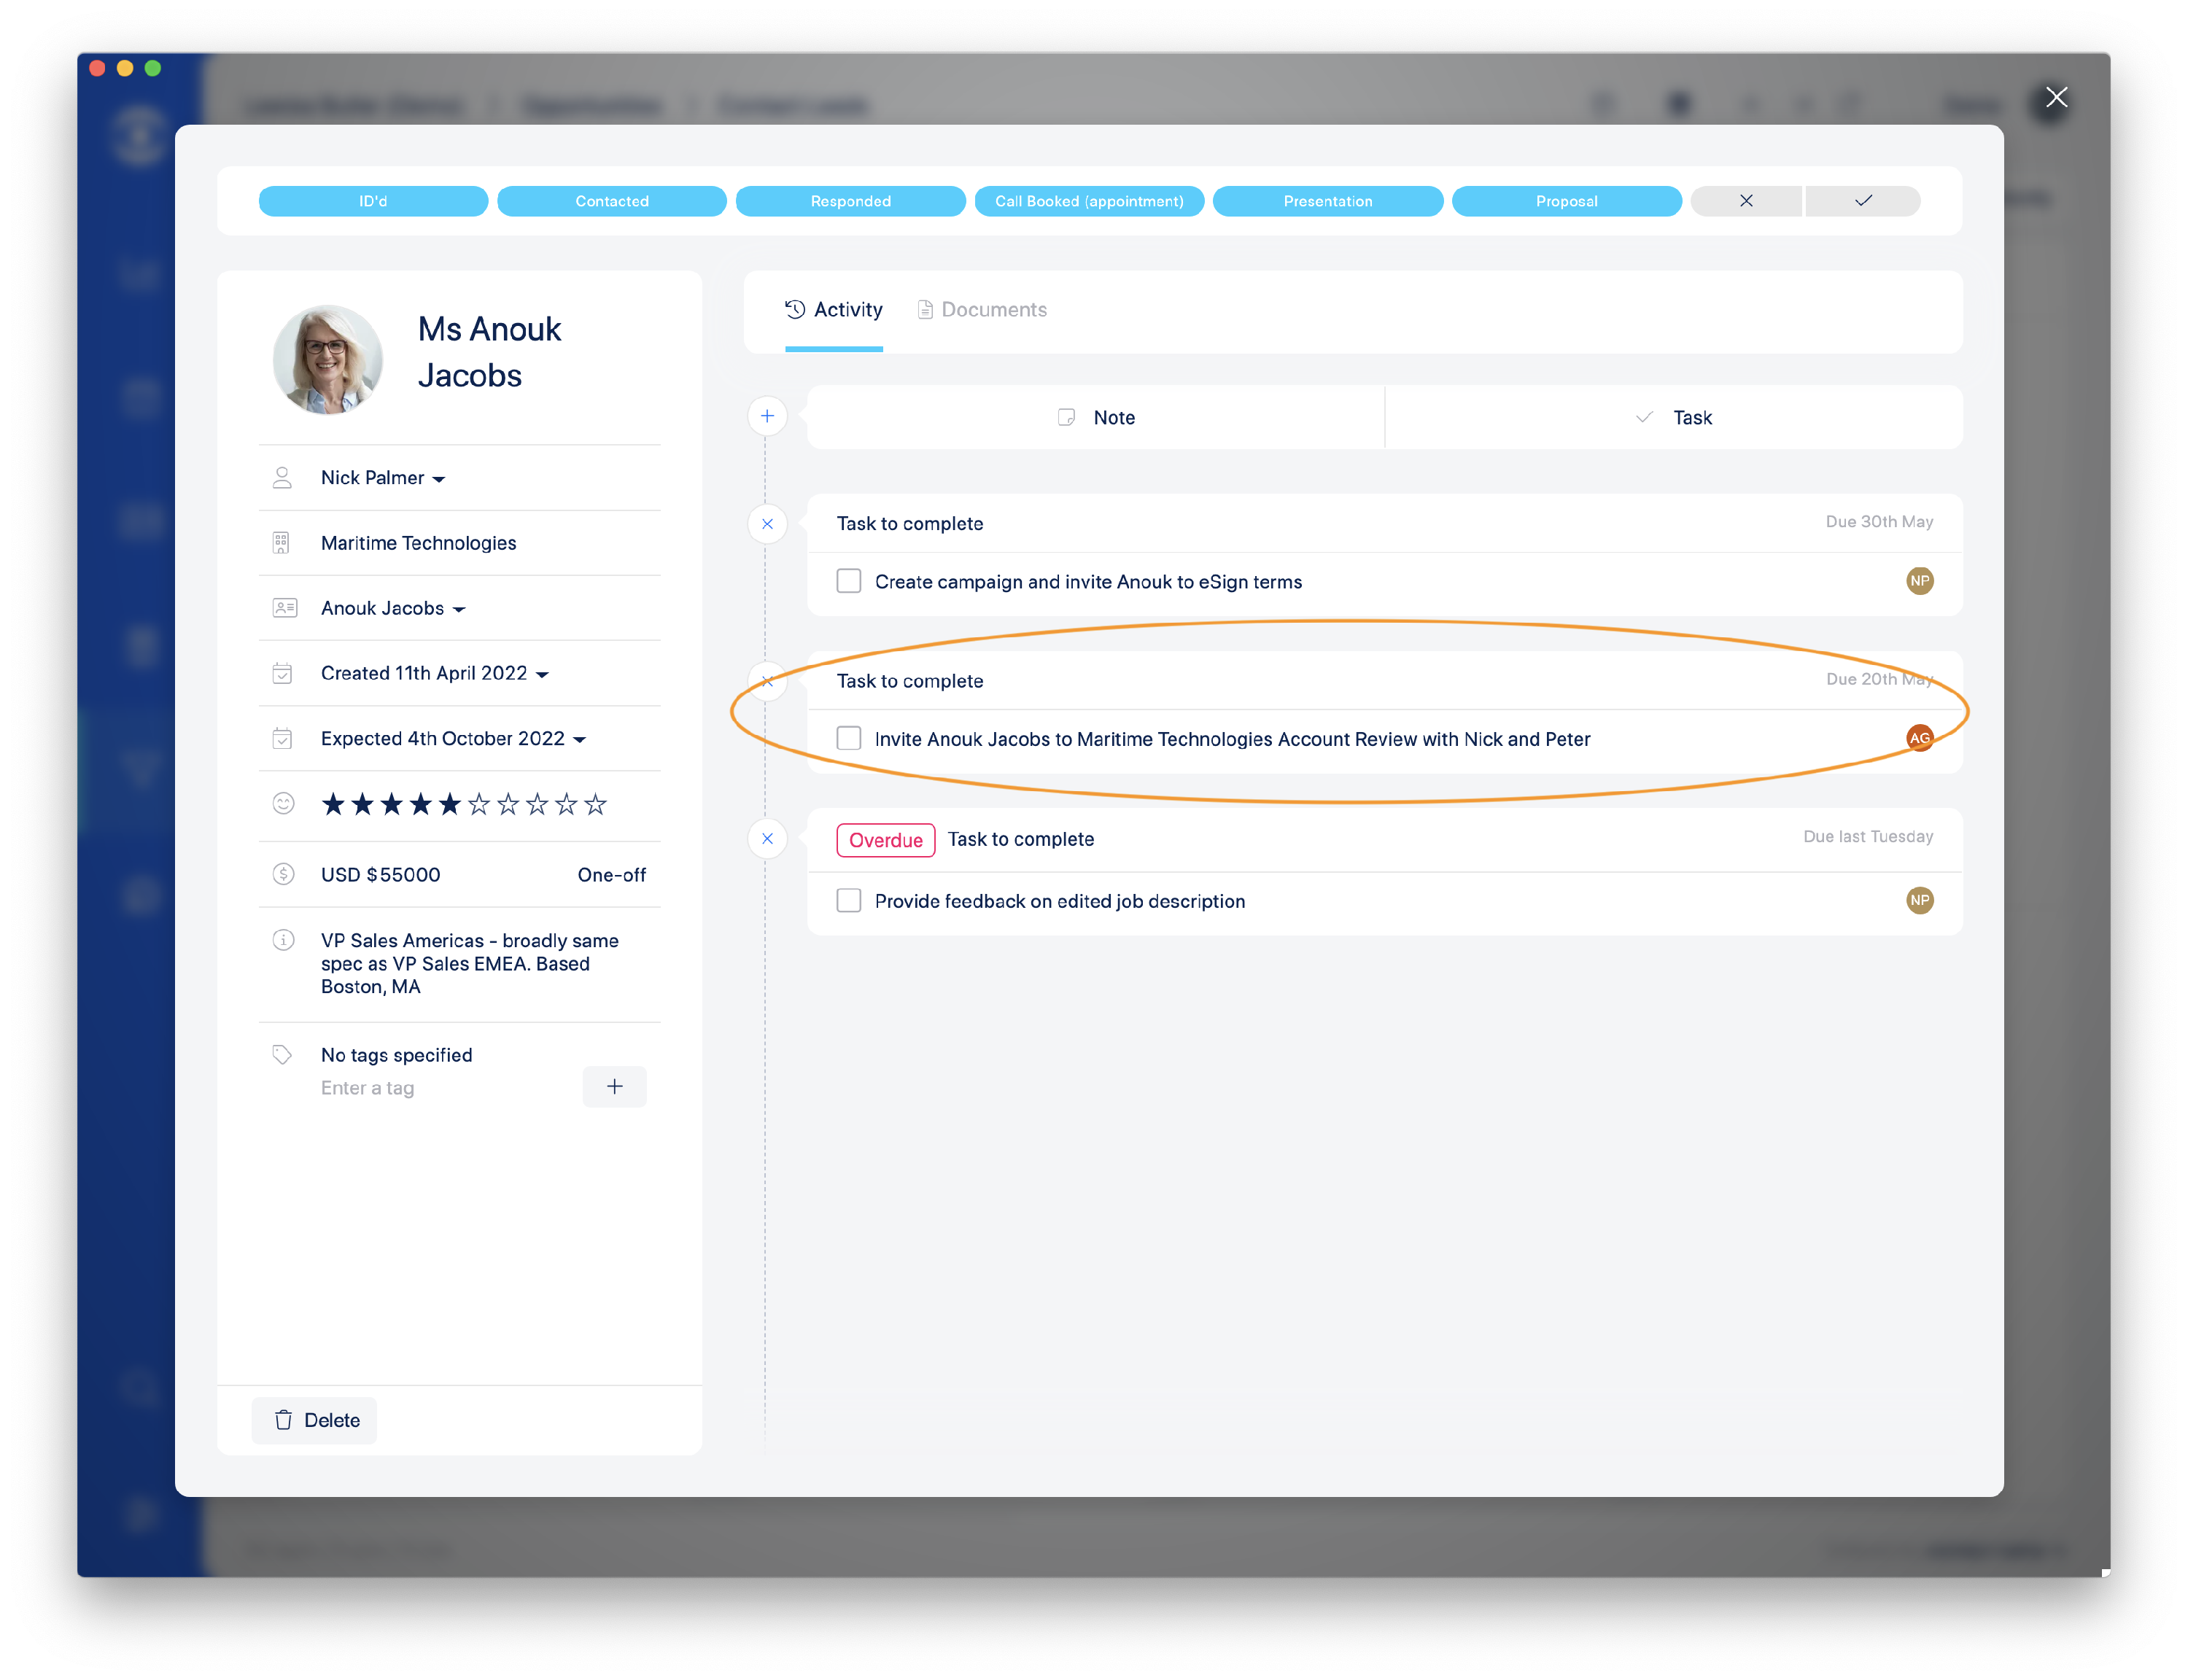Mark opportunity as lost with X stage

[1746, 201]
